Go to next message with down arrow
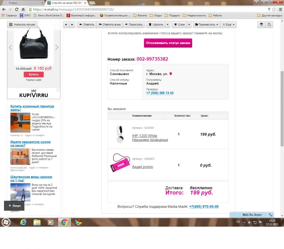 [72, 25]
